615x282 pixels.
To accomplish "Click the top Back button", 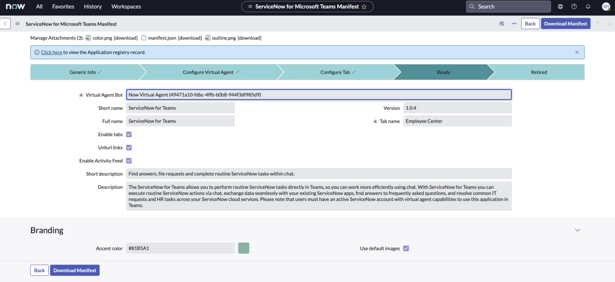I will pyautogui.click(x=530, y=24).
